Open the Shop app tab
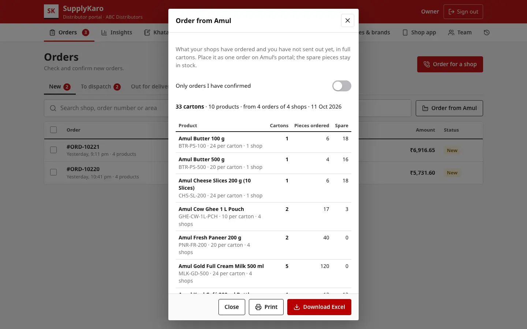 (x=419, y=33)
